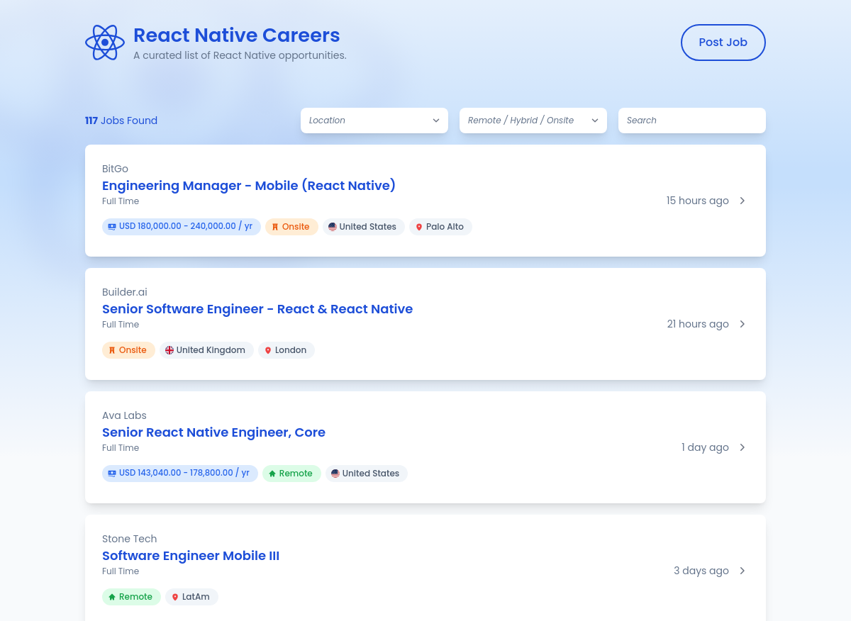Click the United Kingdom flag icon

[169, 350]
